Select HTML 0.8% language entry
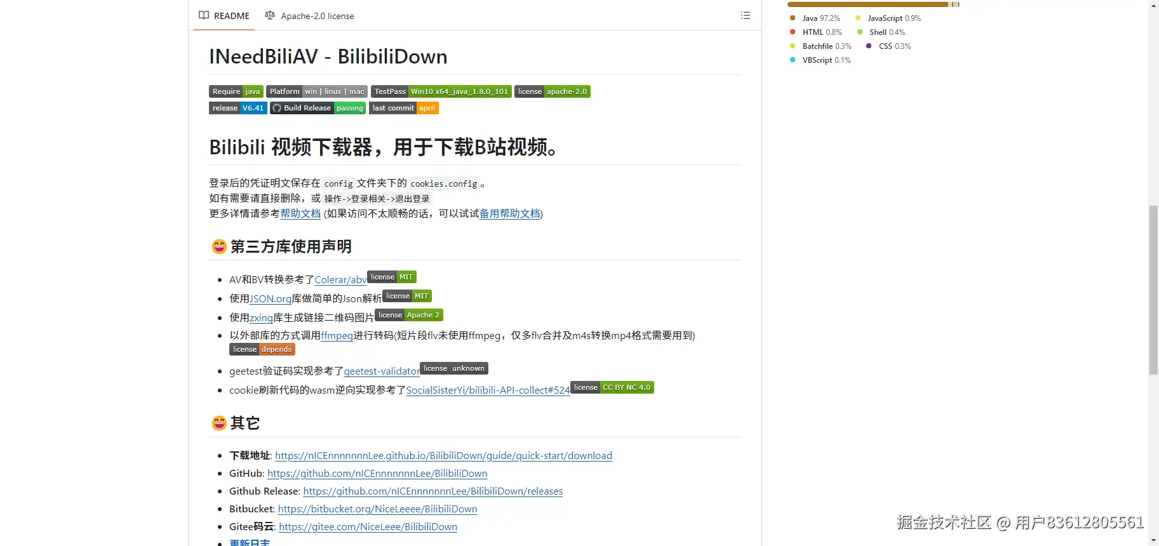Image resolution: width=1159 pixels, height=546 pixels. pyautogui.click(x=816, y=32)
